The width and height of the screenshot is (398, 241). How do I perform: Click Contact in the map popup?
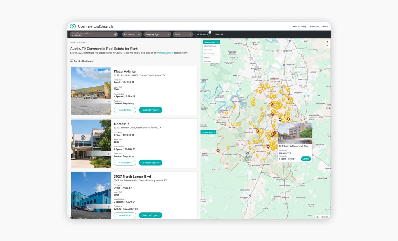click(306, 159)
